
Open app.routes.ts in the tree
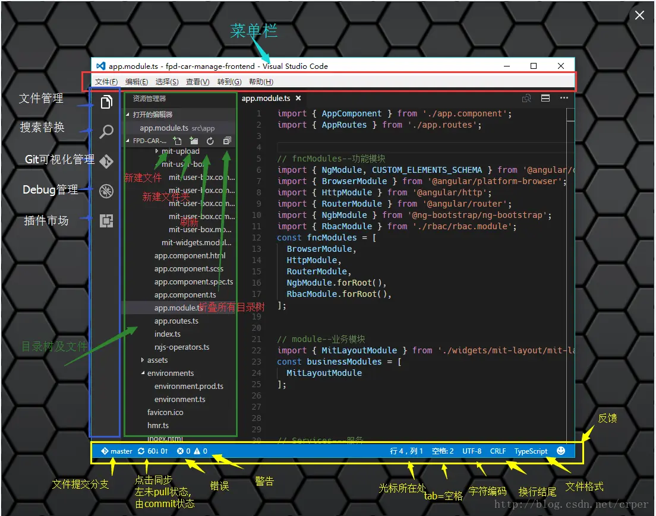click(x=176, y=321)
